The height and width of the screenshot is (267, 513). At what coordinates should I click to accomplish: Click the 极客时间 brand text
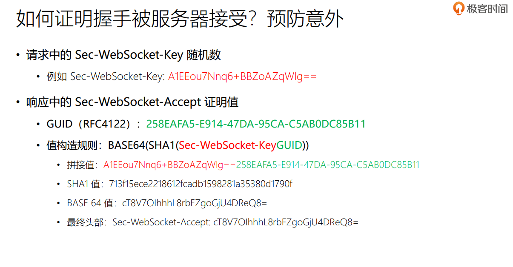click(487, 9)
